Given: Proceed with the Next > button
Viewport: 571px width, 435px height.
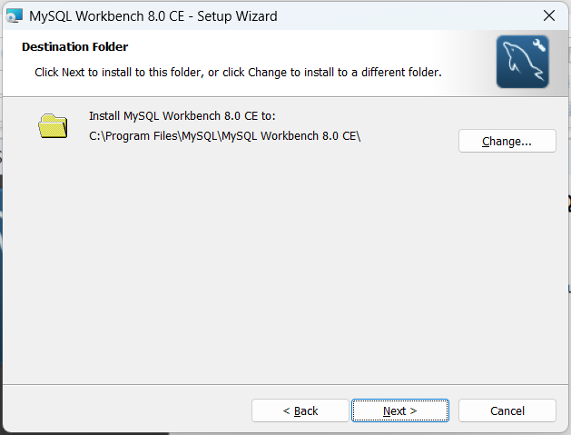Looking at the screenshot, I should (x=399, y=410).
